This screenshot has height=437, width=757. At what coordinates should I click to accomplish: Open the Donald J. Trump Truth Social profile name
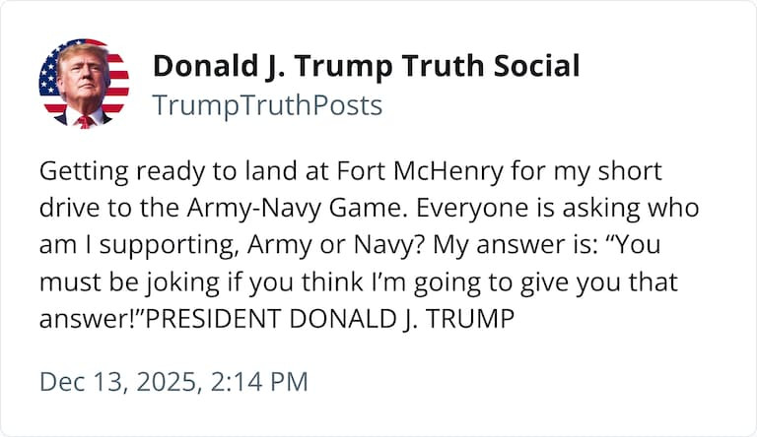pos(365,67)
